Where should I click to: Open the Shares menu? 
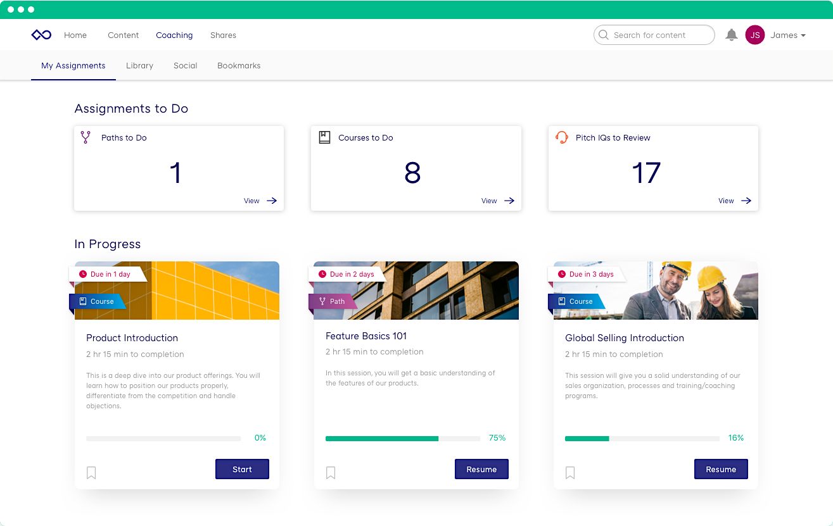coord(223,35)
